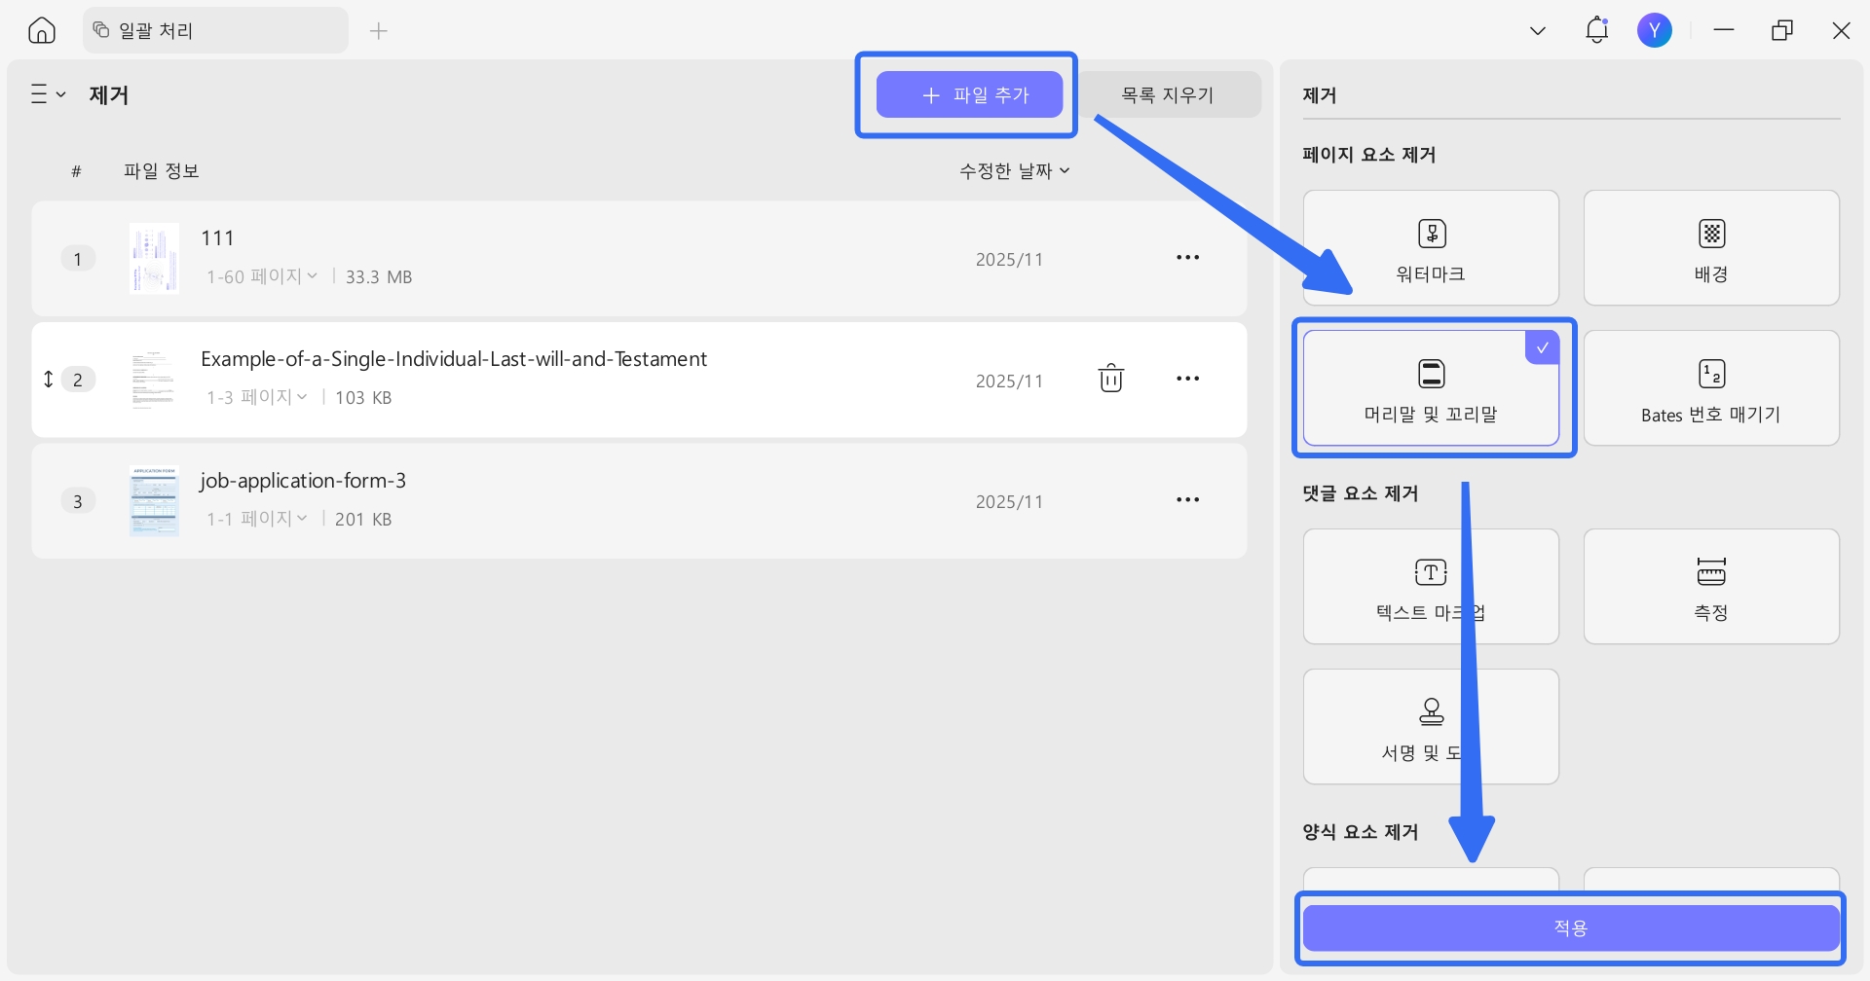
Task: Go to the Home screen icon
Action: point(42,31)
